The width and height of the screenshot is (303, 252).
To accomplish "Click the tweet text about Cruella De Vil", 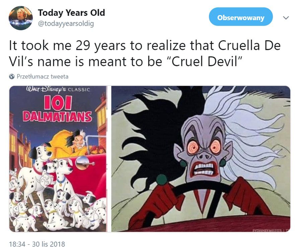I will pyautogui.click(x=145, y=53).
